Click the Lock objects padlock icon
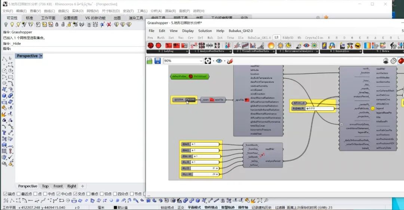The width and height of the screenshot is (404, 210). click(x=57, y=24)
